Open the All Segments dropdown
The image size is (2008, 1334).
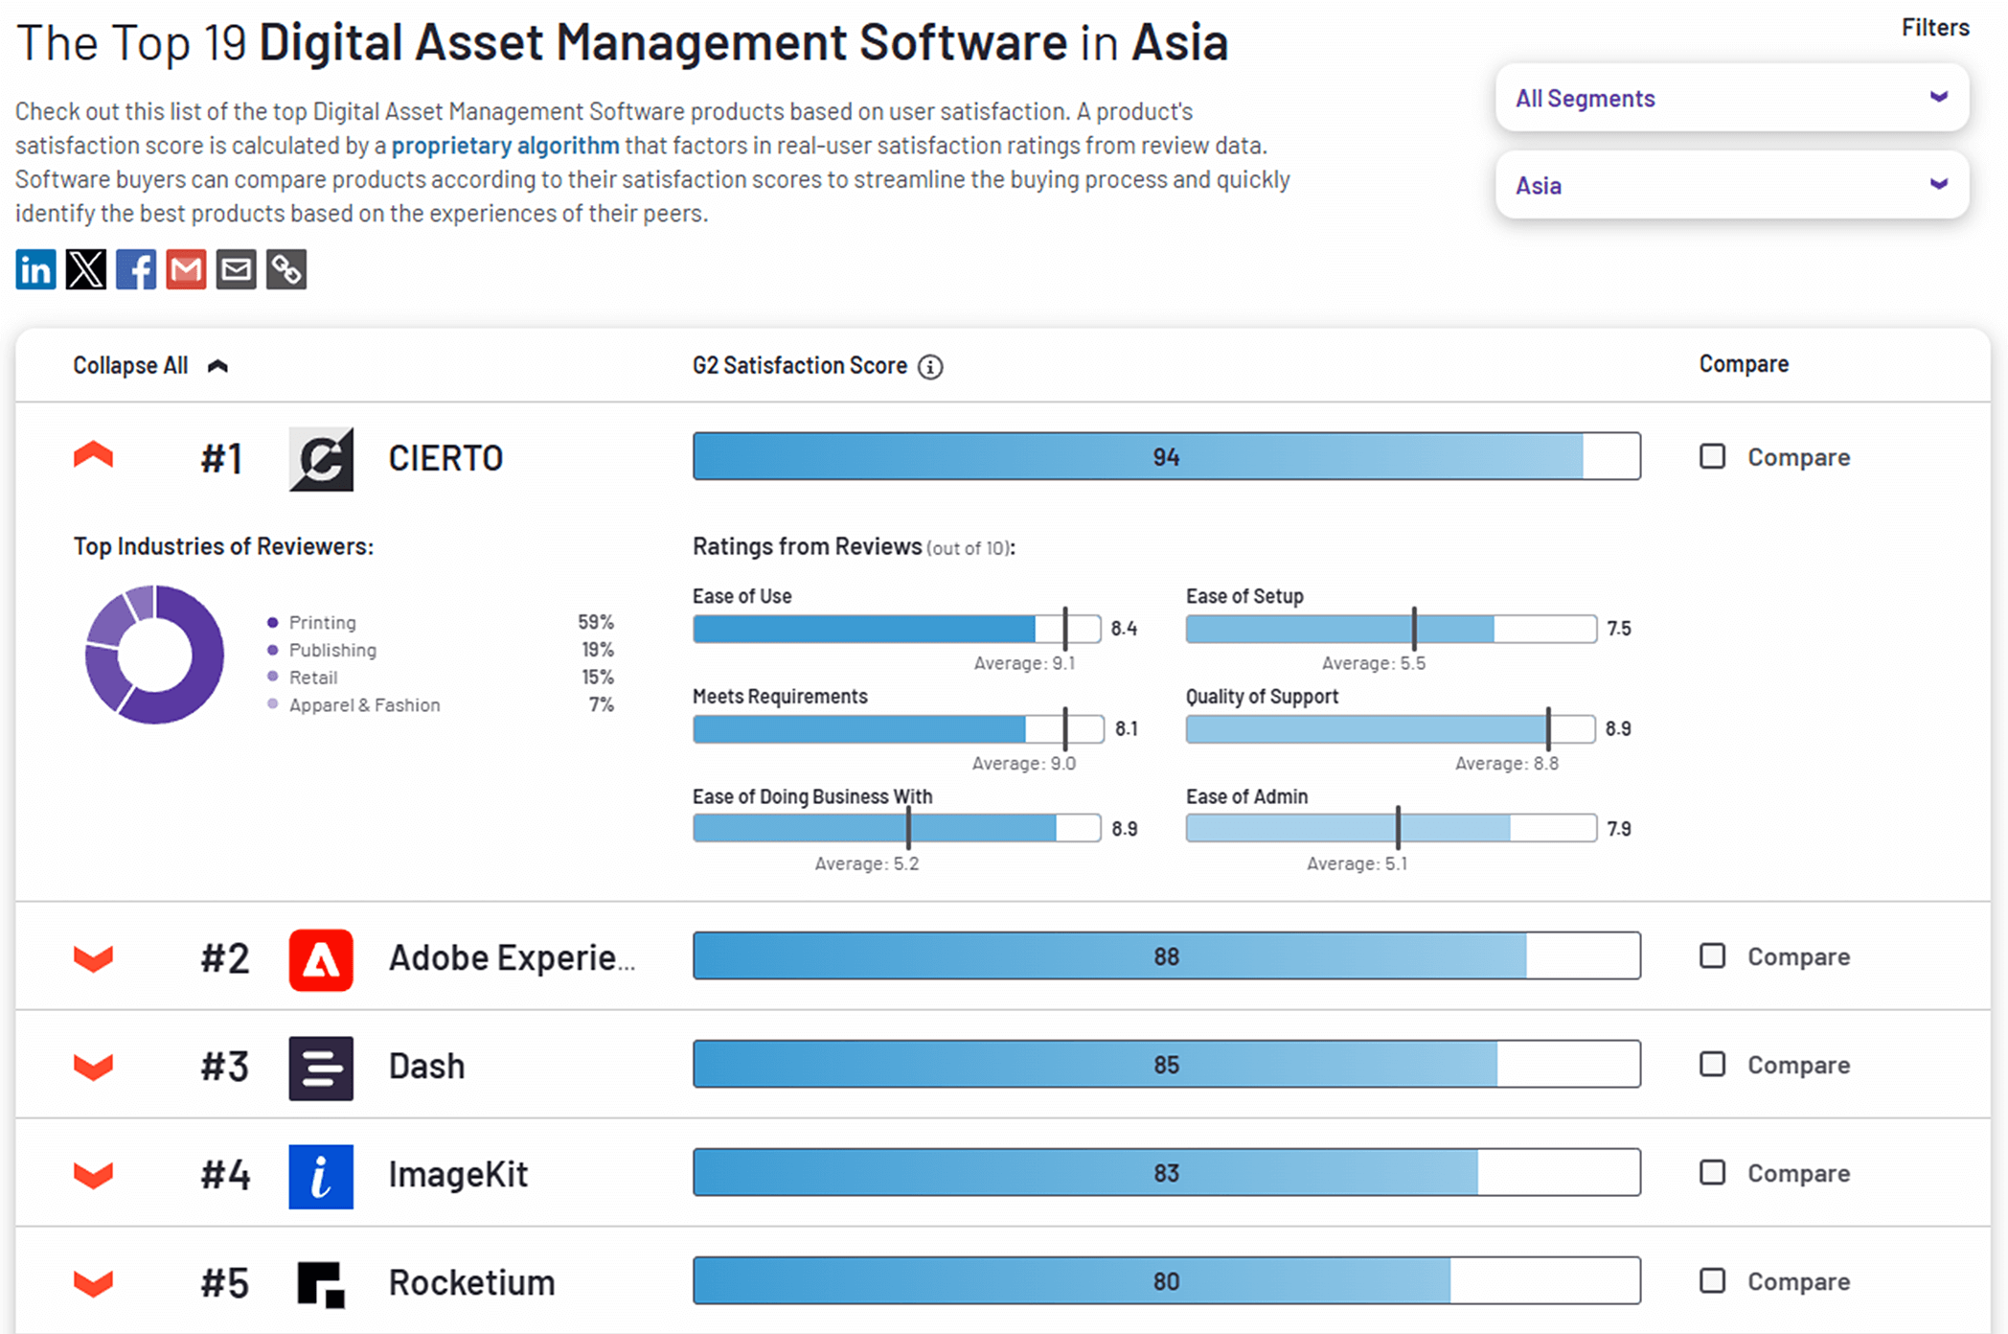[1731, 98]
